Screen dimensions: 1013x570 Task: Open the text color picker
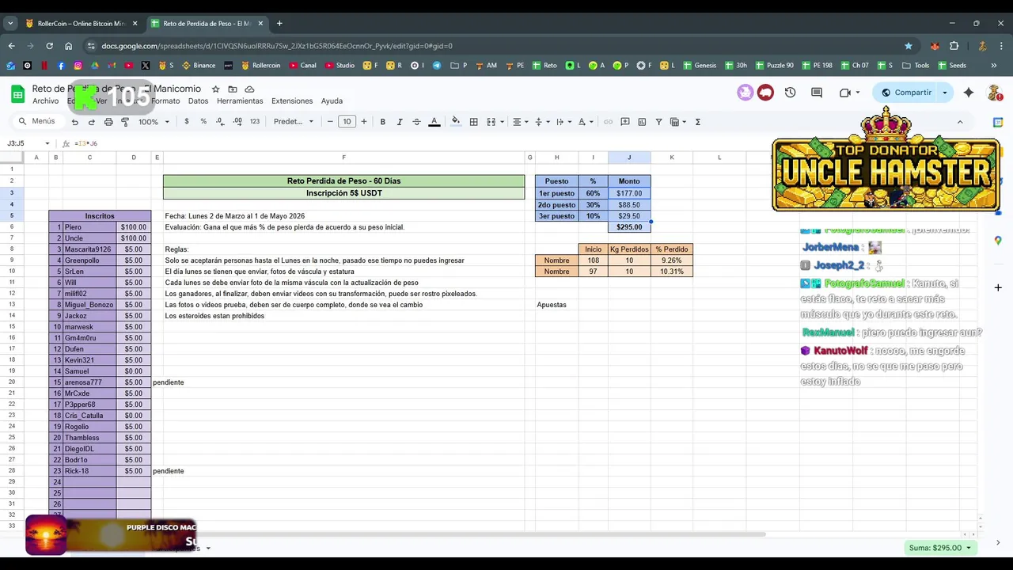[434, 122]
